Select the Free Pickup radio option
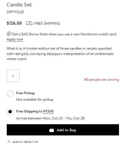126x143 pixels. pos(10,94)
